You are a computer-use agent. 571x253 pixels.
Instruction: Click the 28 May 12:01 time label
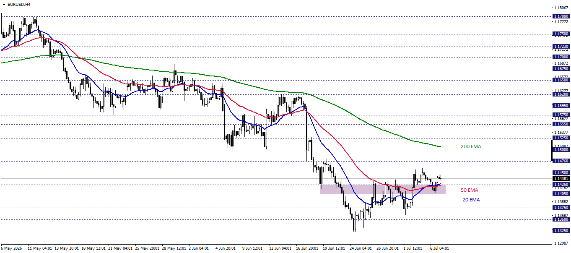pos(174,248)
